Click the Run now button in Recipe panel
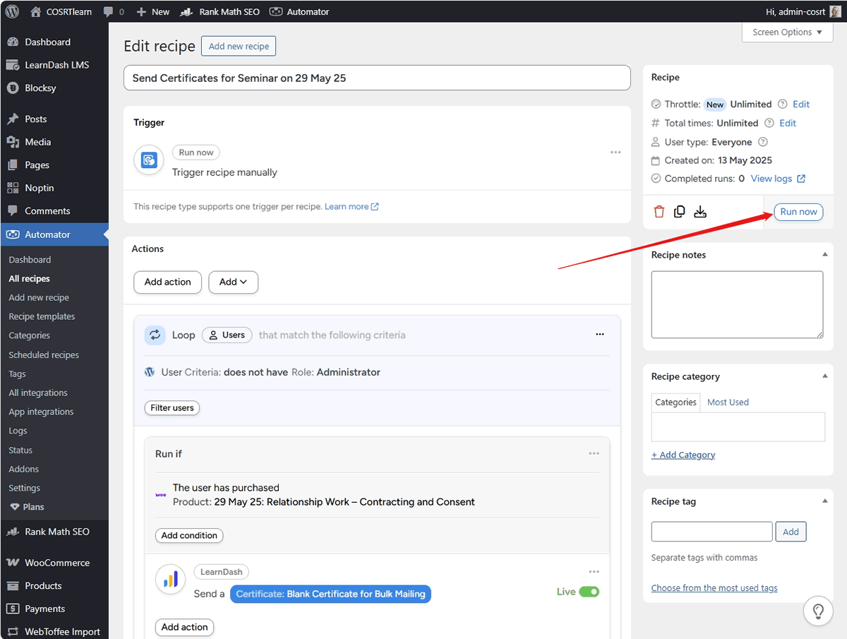 coord(798,212)
